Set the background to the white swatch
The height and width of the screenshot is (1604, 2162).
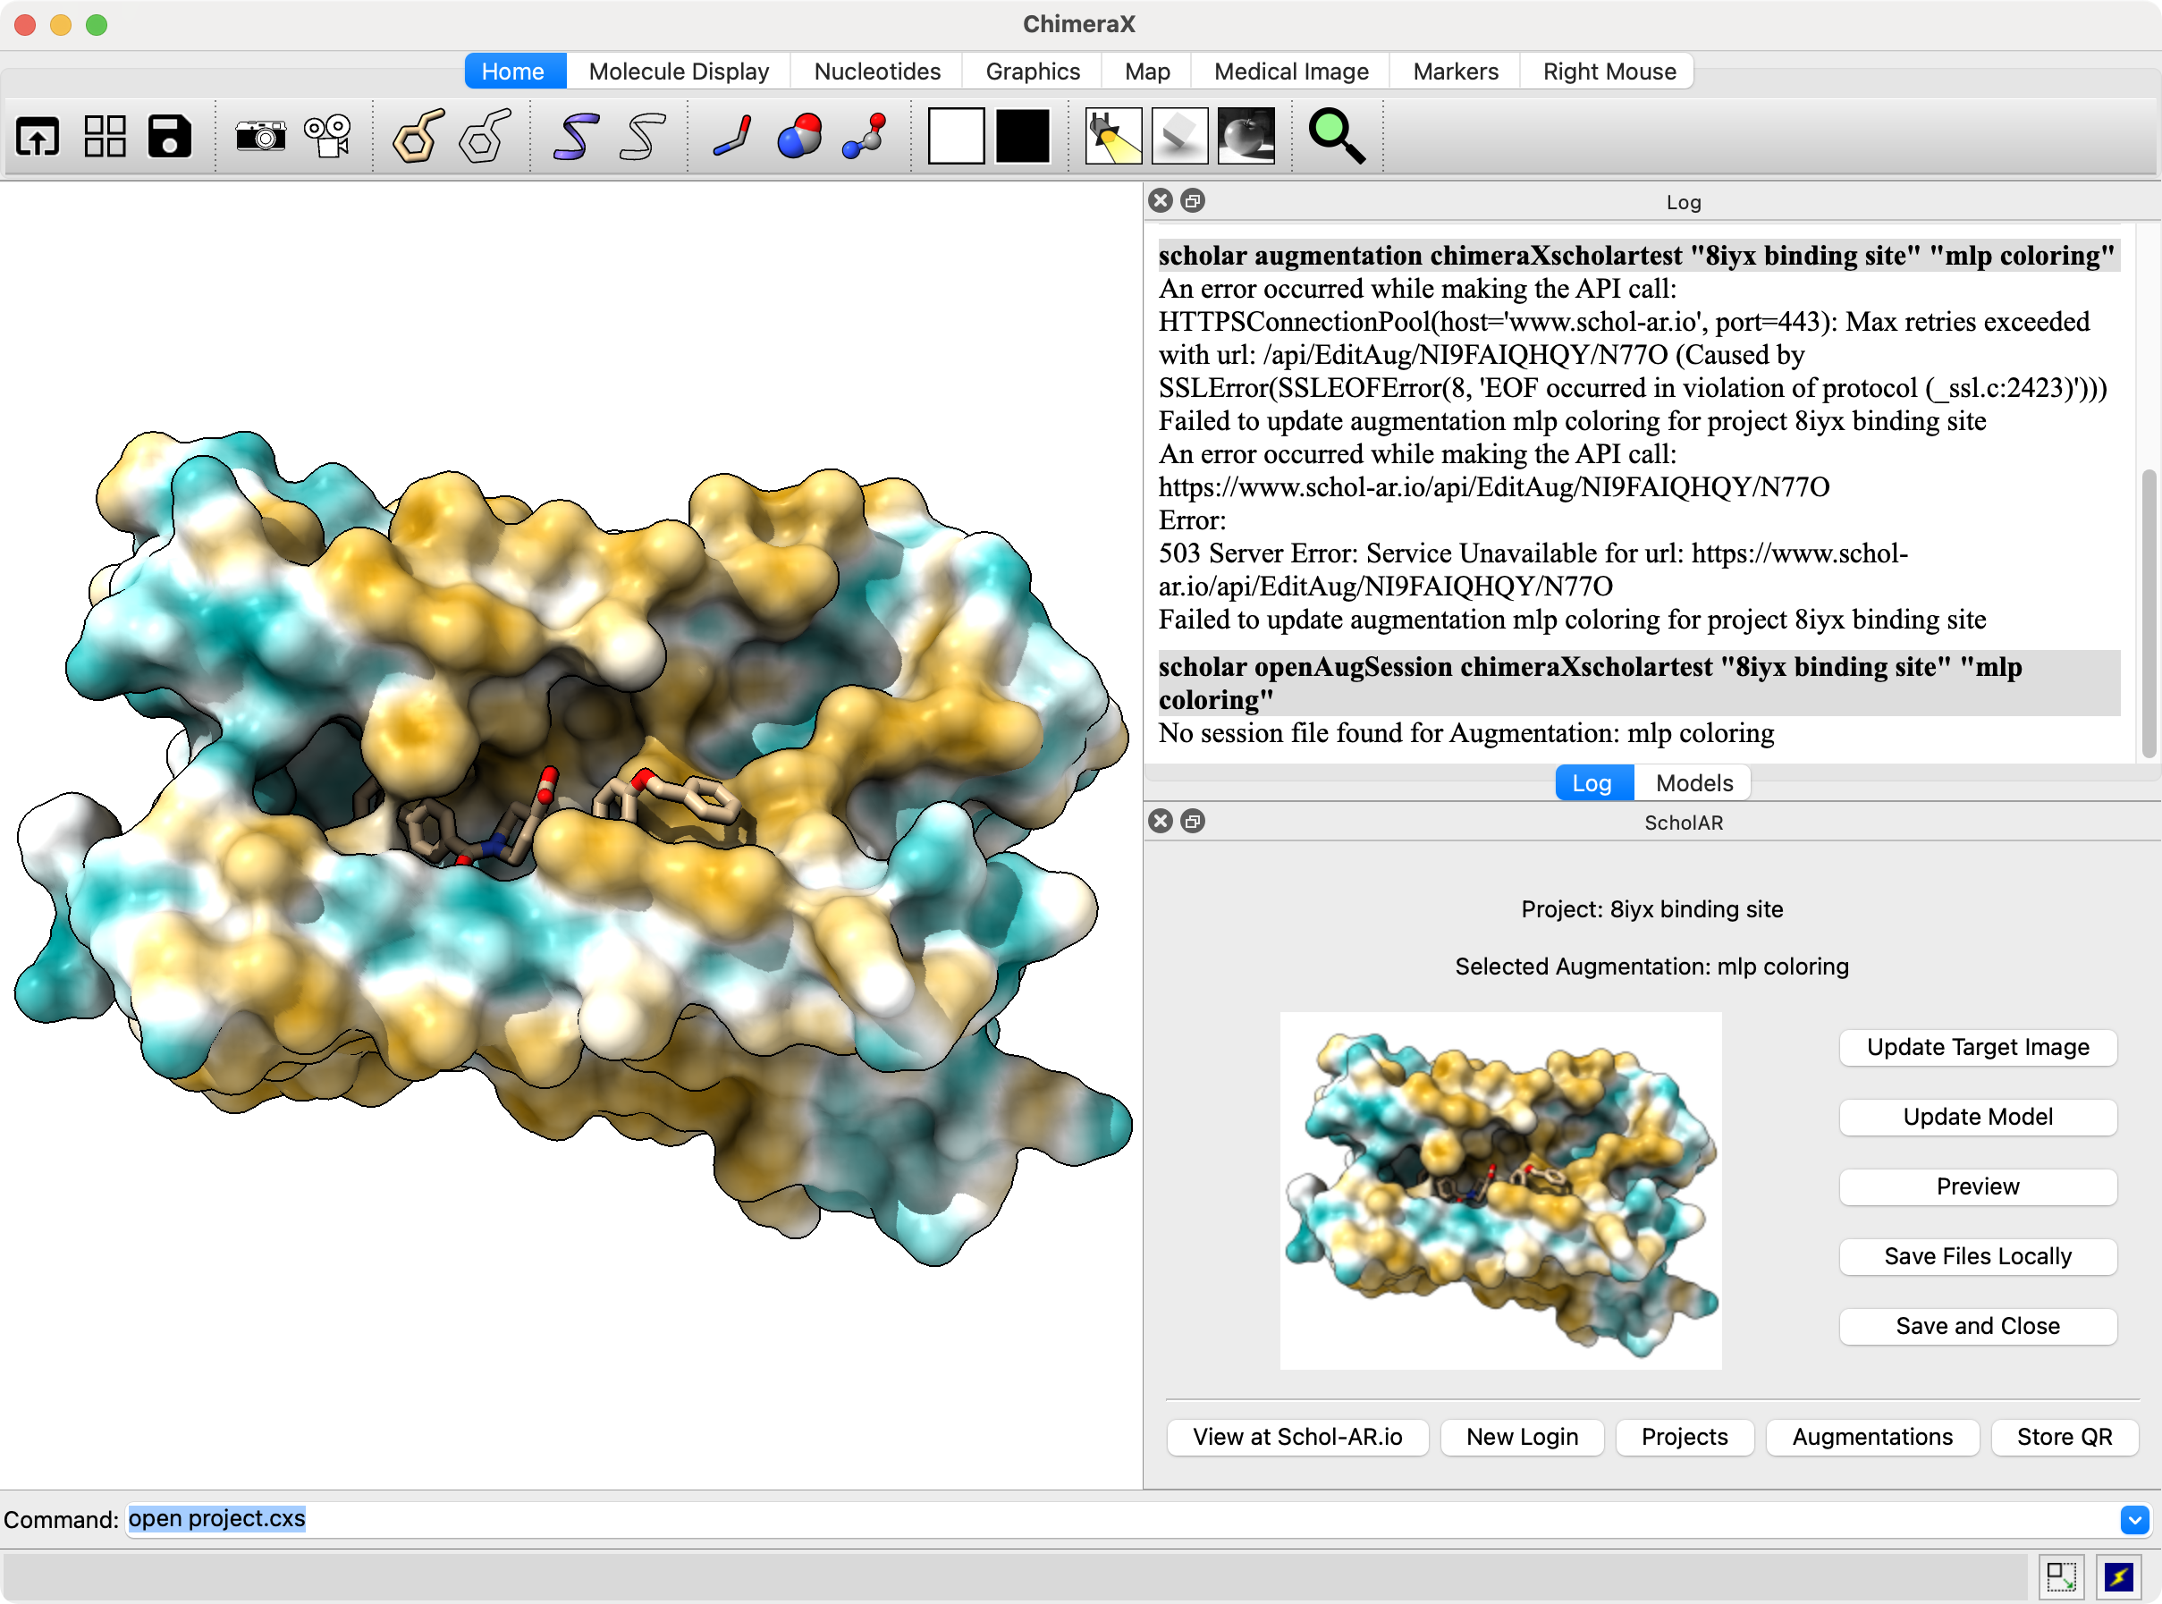pos(956,136)
